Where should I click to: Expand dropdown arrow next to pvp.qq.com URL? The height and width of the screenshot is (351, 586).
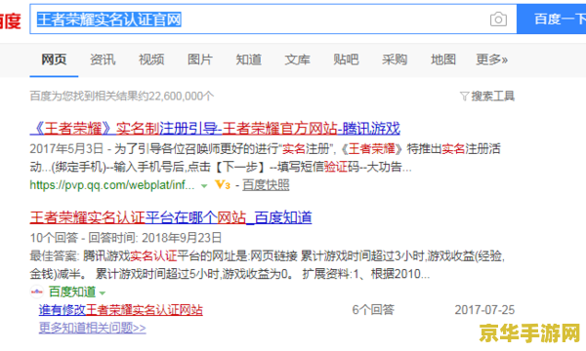204,186
